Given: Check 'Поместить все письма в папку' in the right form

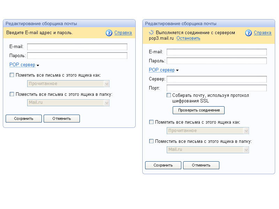Looking at the screenshot, I should tap(151, 141).
